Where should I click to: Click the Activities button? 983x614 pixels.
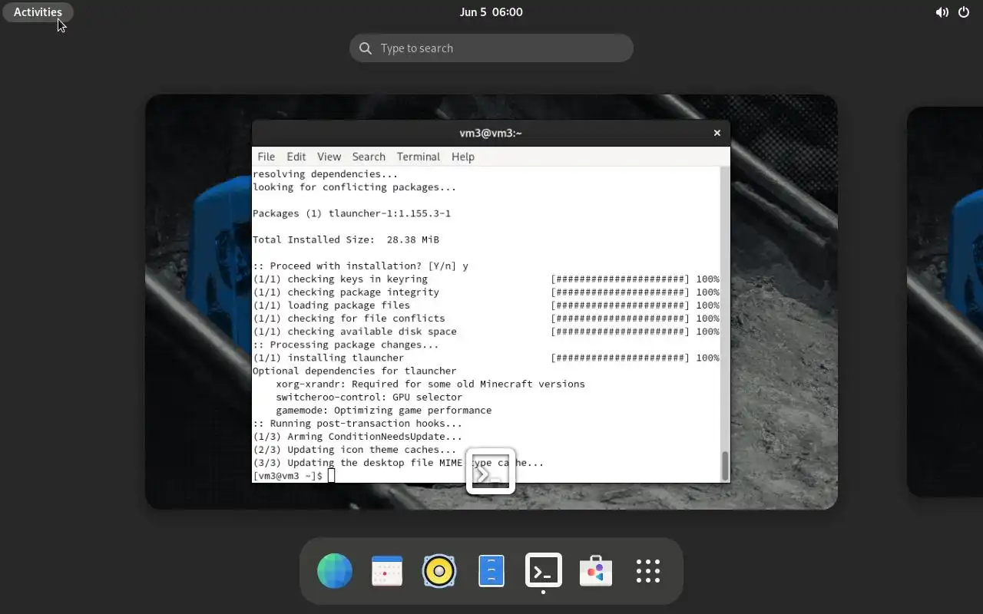tap(38, 12)
